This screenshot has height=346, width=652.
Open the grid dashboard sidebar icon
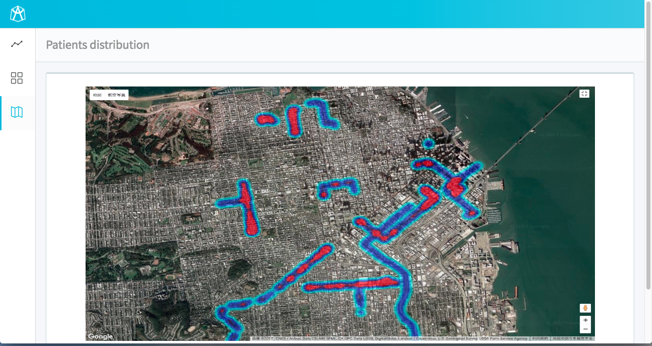click(x=17, y=78)
